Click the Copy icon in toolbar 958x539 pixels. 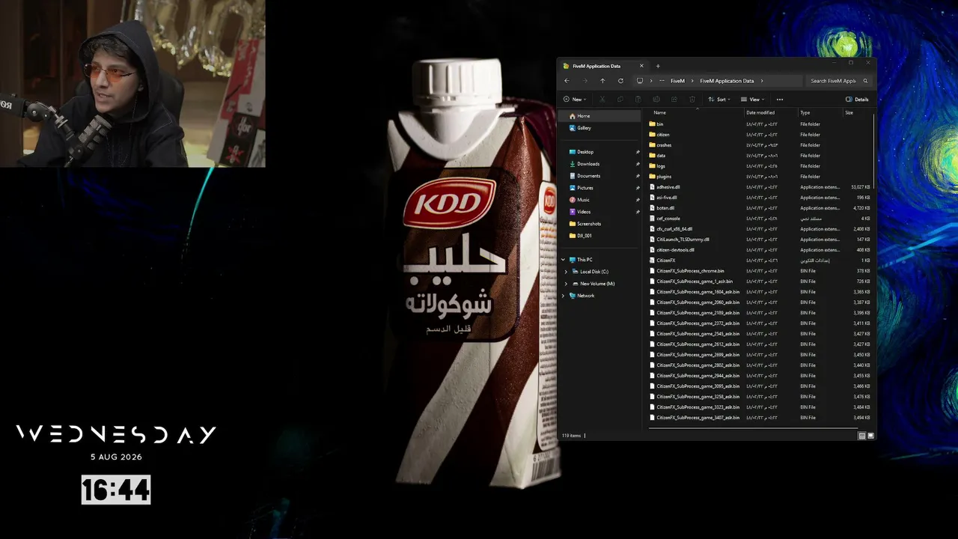tap(620, 100)
